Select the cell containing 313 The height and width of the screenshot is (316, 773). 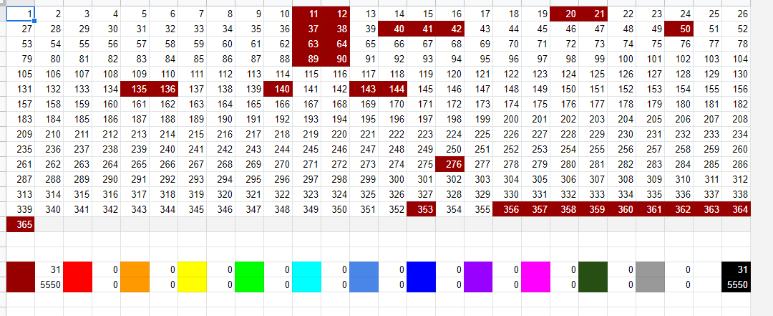(21, 194)
